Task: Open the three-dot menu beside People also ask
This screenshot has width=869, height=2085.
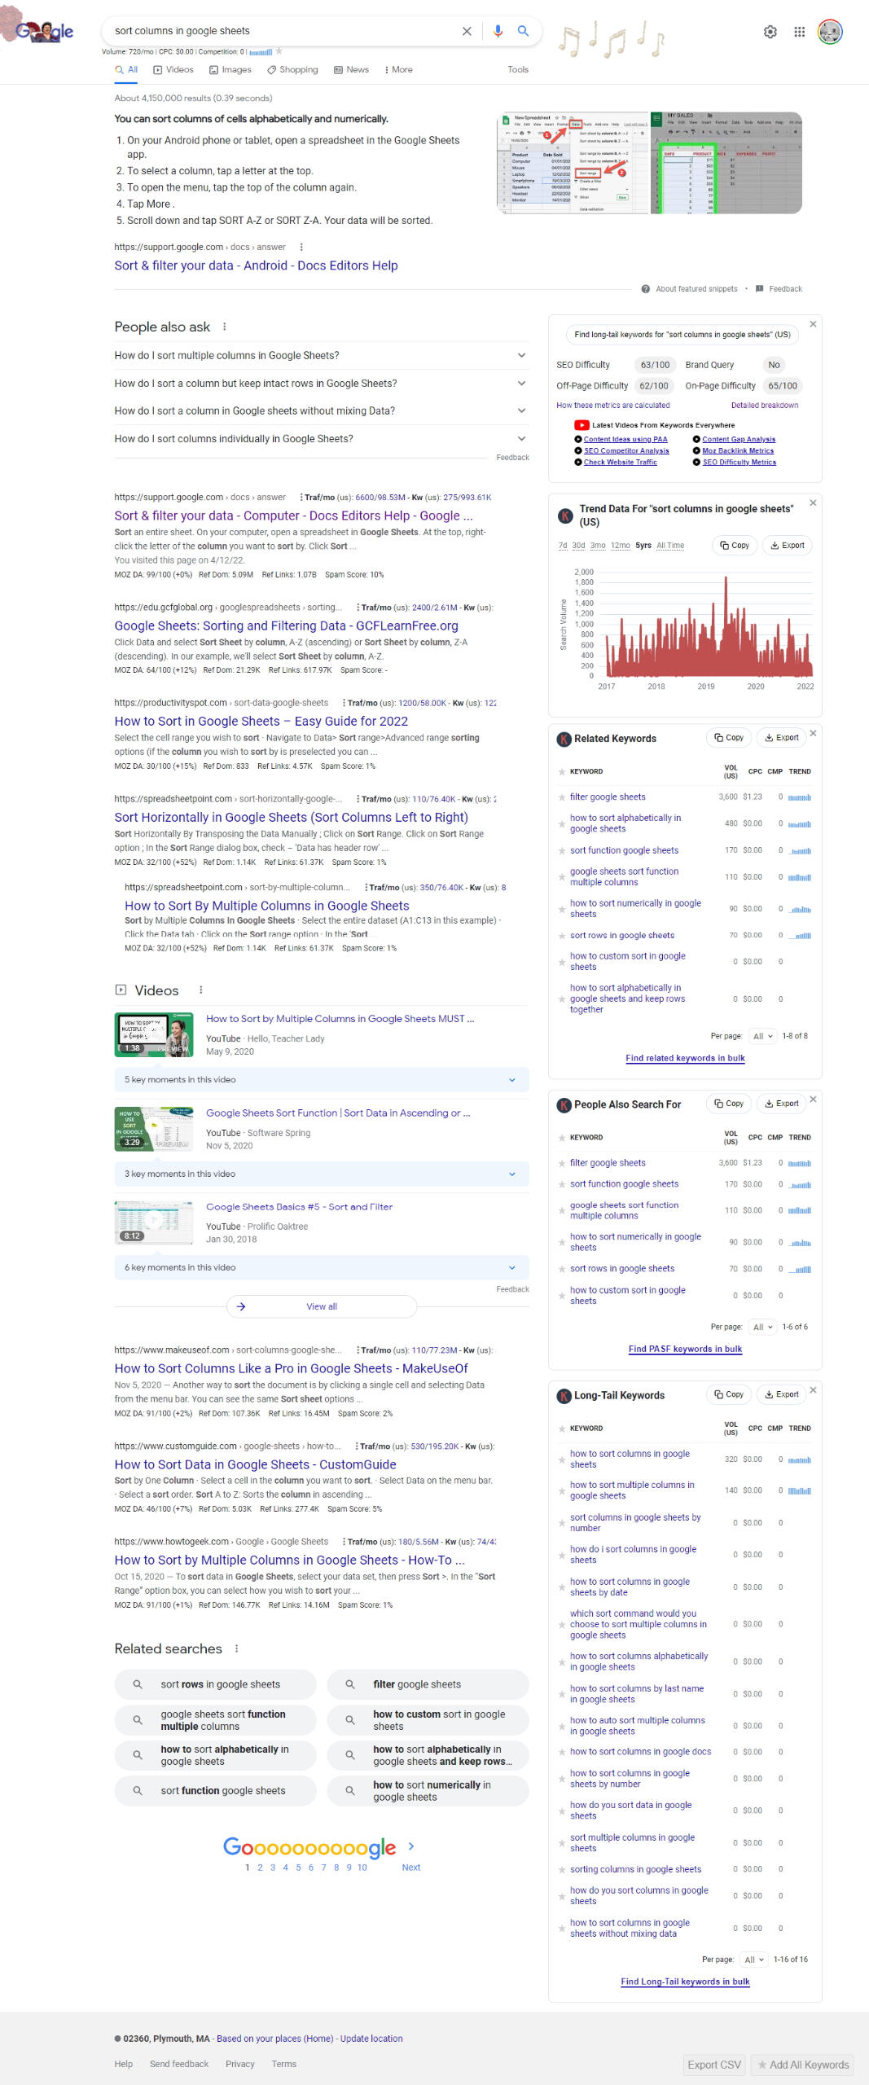Action: (225, 327)
